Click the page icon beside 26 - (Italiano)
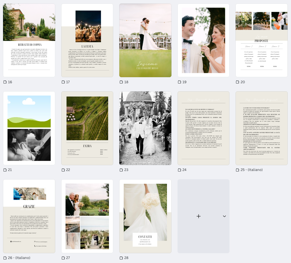291x263 pixels. point(5,258)
